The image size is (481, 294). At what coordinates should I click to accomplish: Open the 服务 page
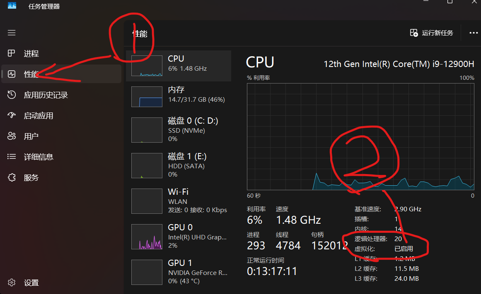click(x=61, y=177)
